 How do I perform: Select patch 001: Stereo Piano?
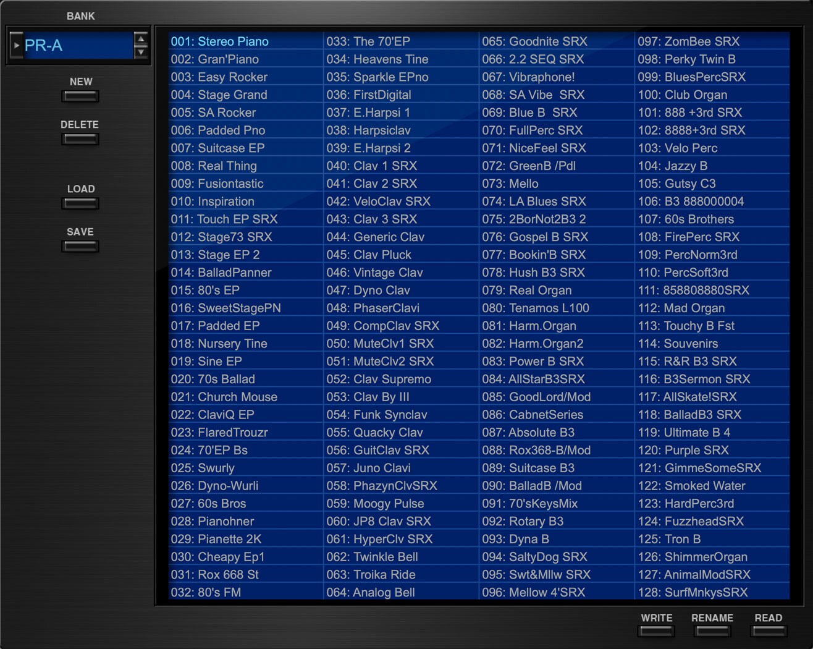pos(220,41)
